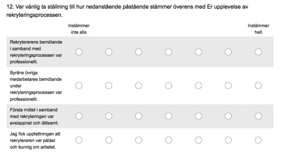Select 'Instämmer inte alls' for Första mötet row
Screen dimensions: 285x156
(79, 116)
